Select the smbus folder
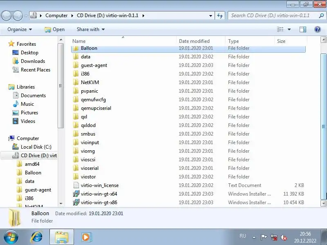Image resolution: width=327 pixels, height=245 pixels. [188, 134]
